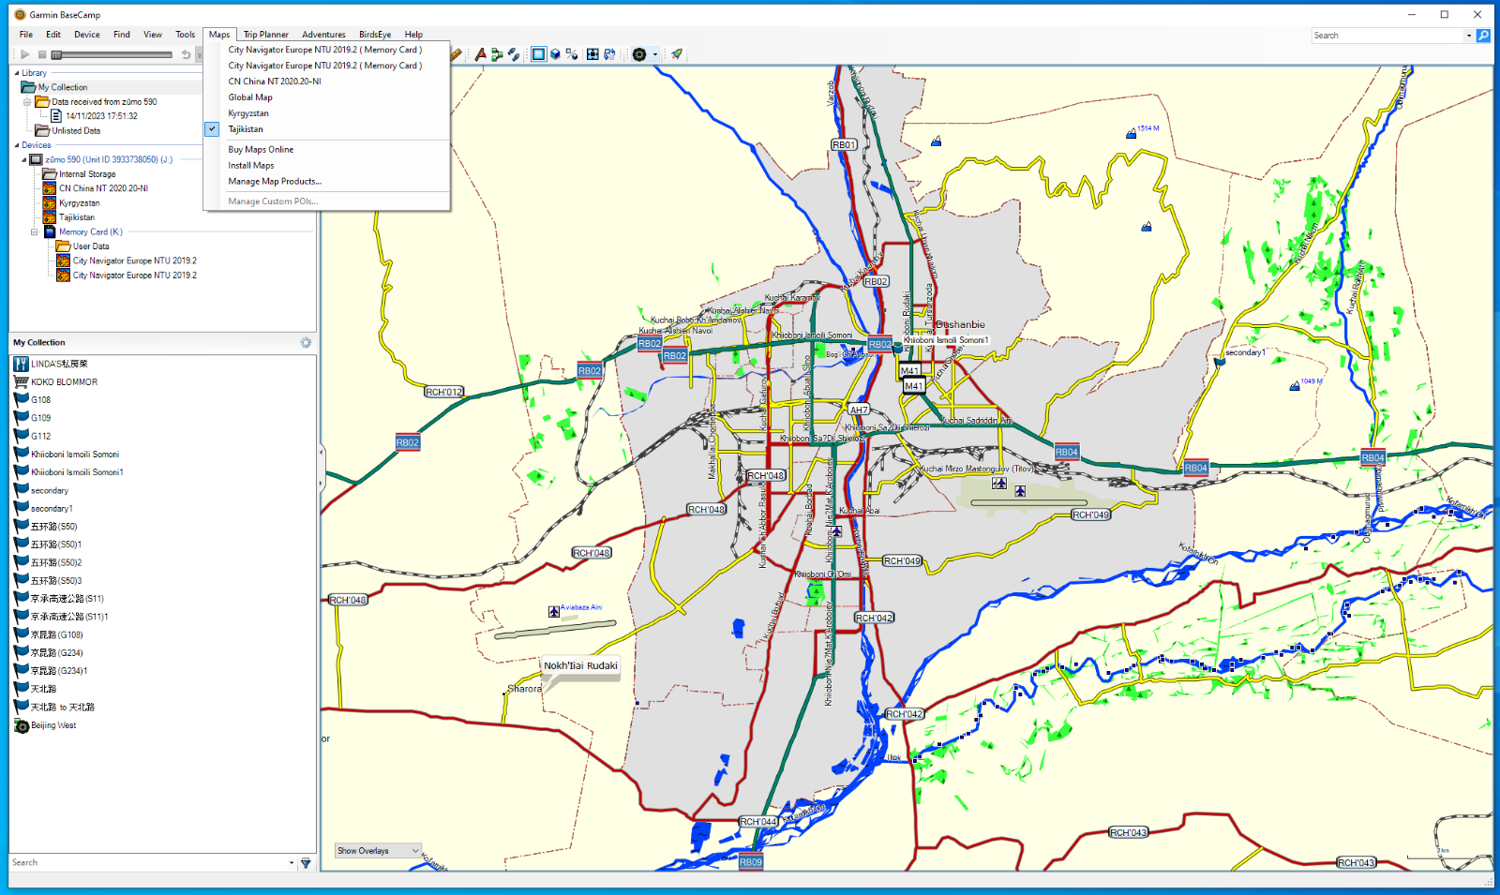Open the activity profile dropdown arrow
1500x895 pixels.
(654, 54)
